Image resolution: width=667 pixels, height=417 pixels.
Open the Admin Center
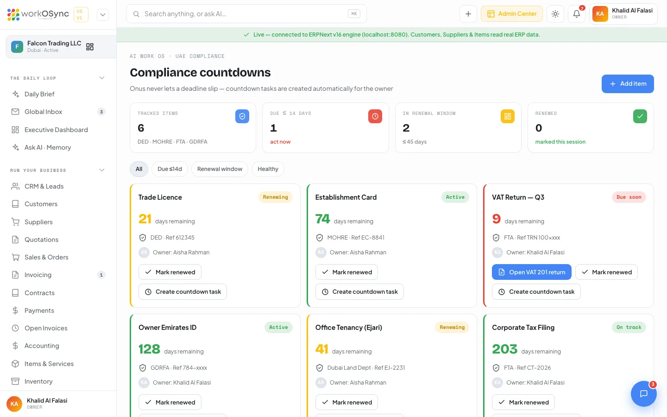click(512, 14)
